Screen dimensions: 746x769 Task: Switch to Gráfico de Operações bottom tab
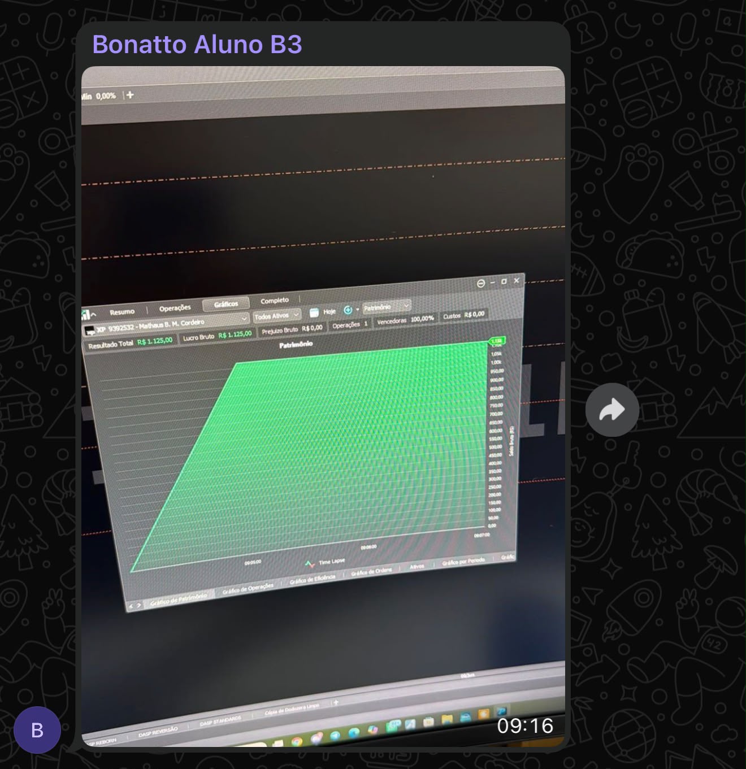click(x=248, y=588)
